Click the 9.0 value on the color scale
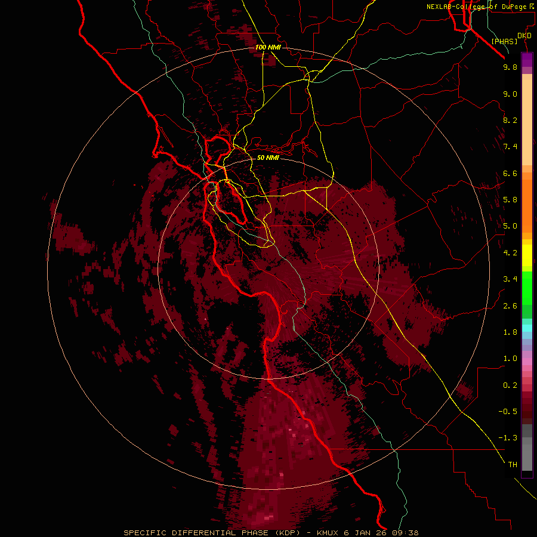This screenshot has height=537, width=537. click(510, 94)
